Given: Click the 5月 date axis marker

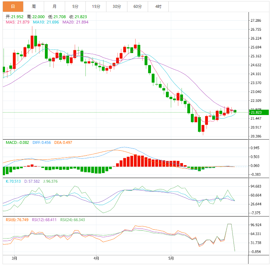Looking at the screenshot, I should [171, 259].
